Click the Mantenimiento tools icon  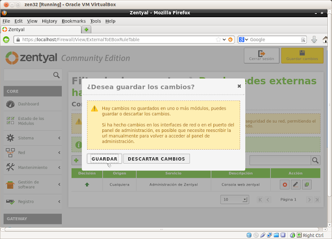click(10, 167)
